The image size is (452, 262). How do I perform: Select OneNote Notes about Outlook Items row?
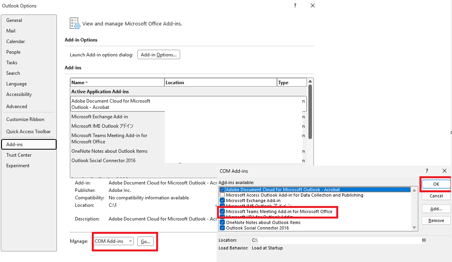point(188,151)
